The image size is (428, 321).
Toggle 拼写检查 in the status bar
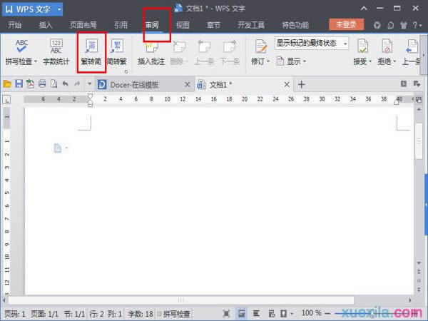click(x=173, y=313)
